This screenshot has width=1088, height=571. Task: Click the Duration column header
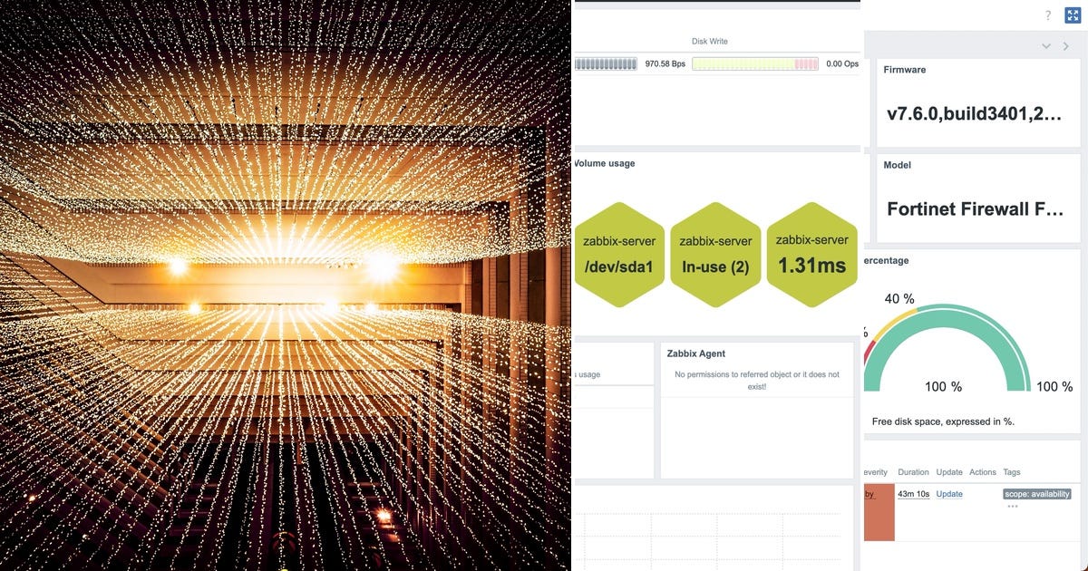click(913, 471)
